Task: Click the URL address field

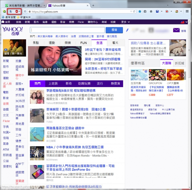Action: tap(80, 12)
